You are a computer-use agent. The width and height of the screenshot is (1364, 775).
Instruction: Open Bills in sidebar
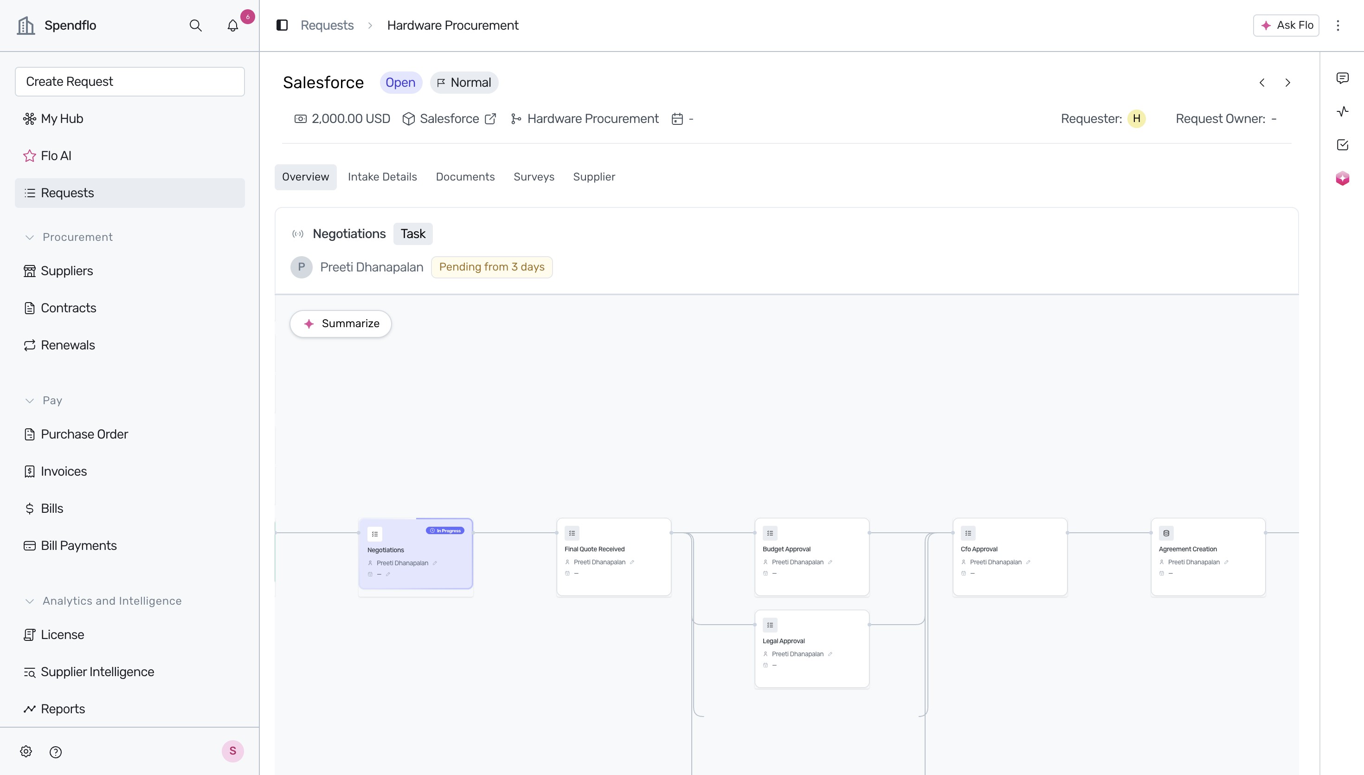(130, 509)
